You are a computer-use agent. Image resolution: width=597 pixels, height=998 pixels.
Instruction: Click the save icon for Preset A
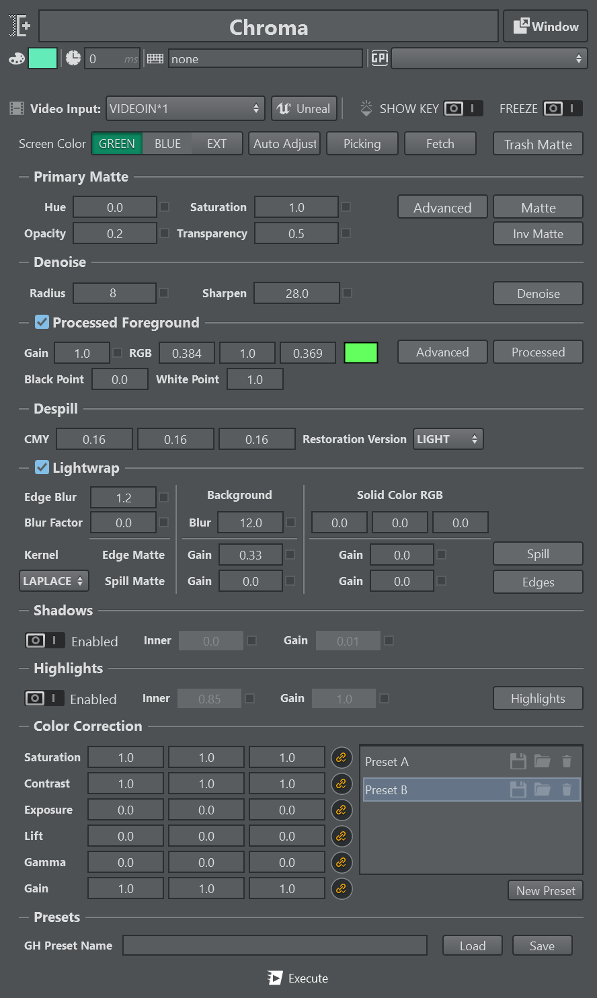coord(518,761)
